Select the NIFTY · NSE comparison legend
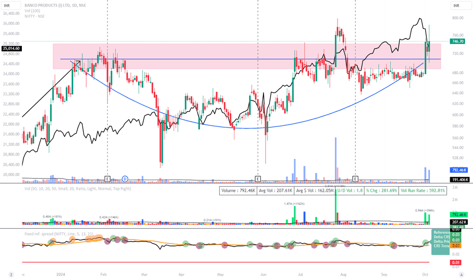473x279 pixels. coord(35,16)
